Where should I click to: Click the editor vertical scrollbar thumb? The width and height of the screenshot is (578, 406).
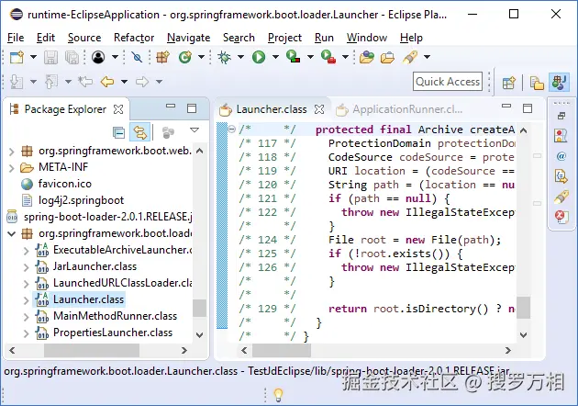pyautogui.click(x=524, y=307)
